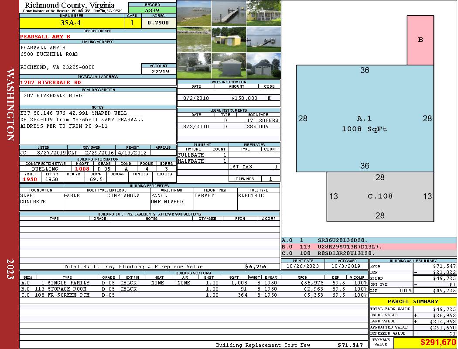Click the FULLBATH plumbing row
The height and width of the screenshot is (349, 458).
203,155
